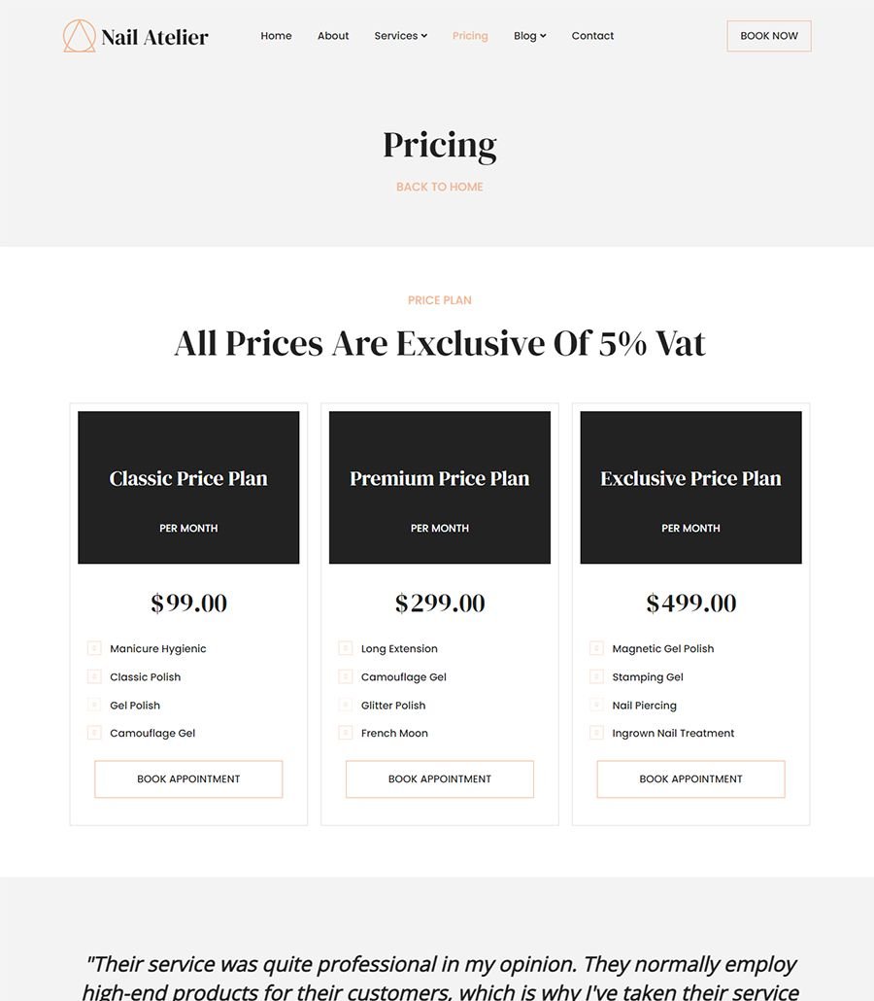Book appointment for the Classic Price Plan
The height and width of the screenshot is (1001, 874).
coord(188,778)
